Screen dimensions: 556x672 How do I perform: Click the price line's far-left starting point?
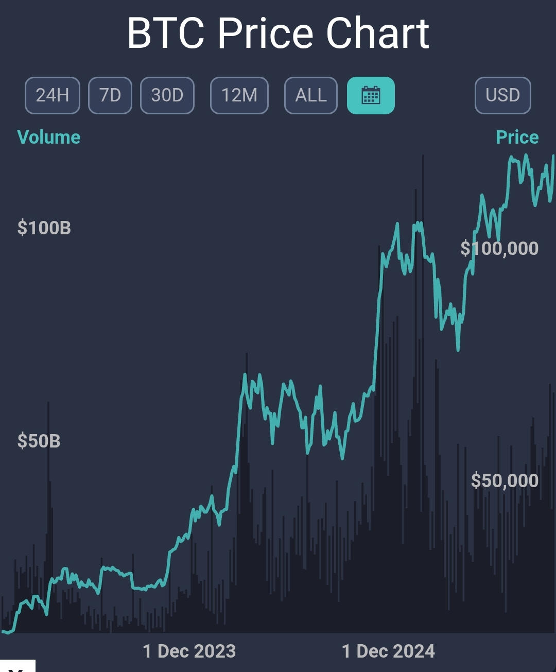[x=3, y=631]
